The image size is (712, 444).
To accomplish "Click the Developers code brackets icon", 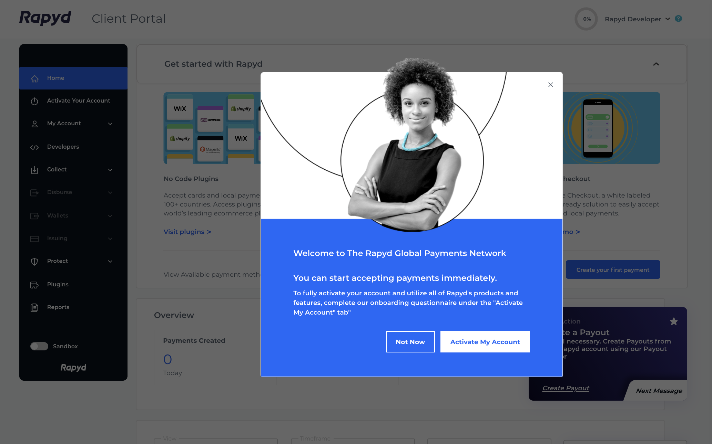I will (x=34, y=147).
